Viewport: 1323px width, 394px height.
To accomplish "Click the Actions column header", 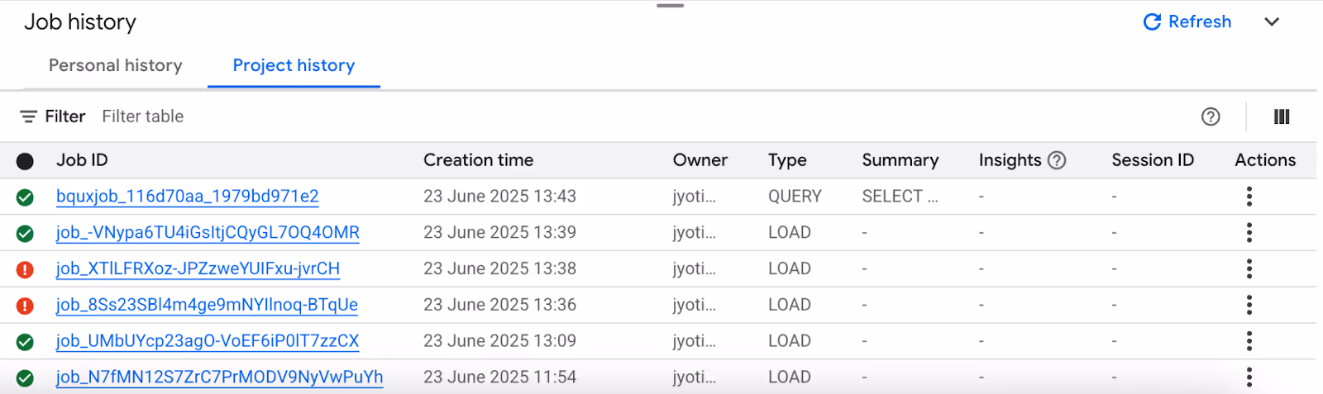I will coord(1265,160).
